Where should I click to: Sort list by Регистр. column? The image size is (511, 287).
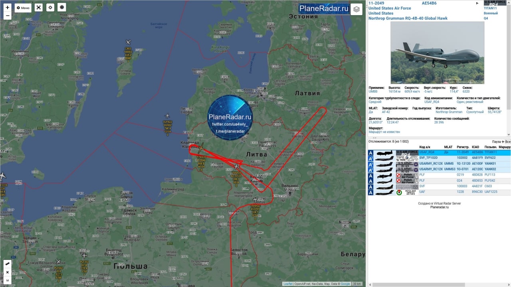(x=463, y=147)
